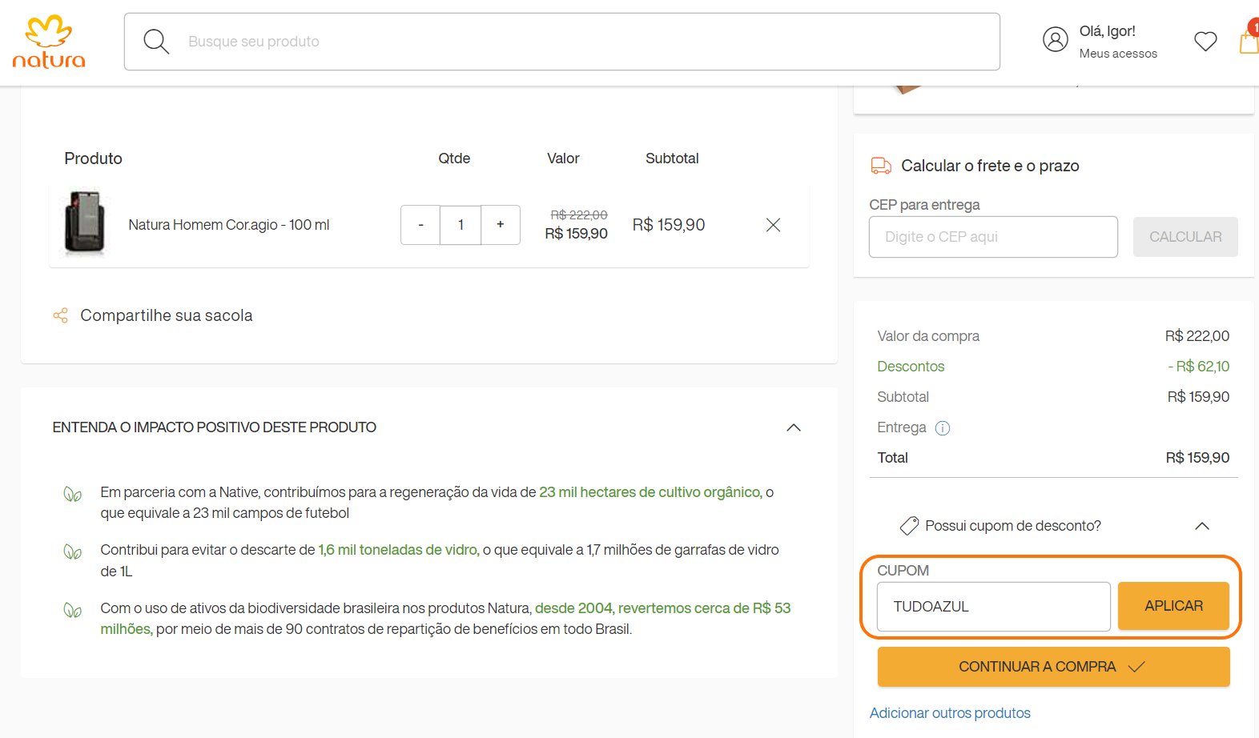The image size is (1259, 738).
Task: Click Possuí cupom de desconto? text
Action: pyautogui.click(x=1013, y=526)
